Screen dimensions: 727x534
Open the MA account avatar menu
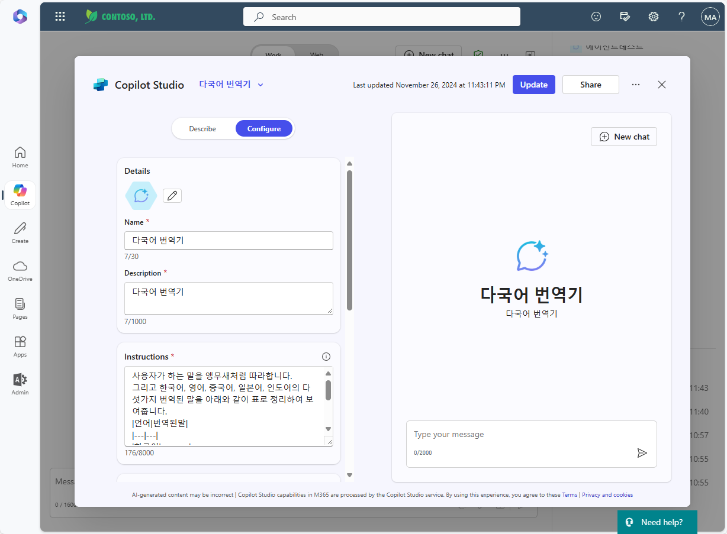pyautogui.click(x=710, y=17)
